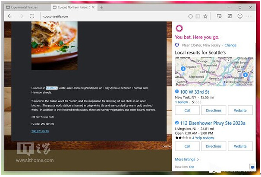The image size is (261, 177).
Task: Get Directions to 100 W 33rd St
Action: coord(214,110)
